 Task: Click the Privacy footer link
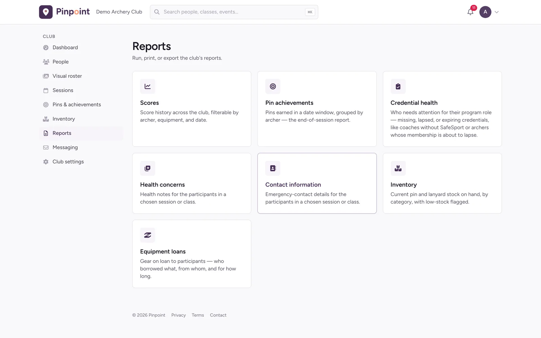pos(179,315)
